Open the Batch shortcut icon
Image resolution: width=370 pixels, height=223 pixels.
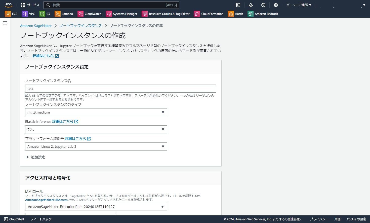[231, 14]
